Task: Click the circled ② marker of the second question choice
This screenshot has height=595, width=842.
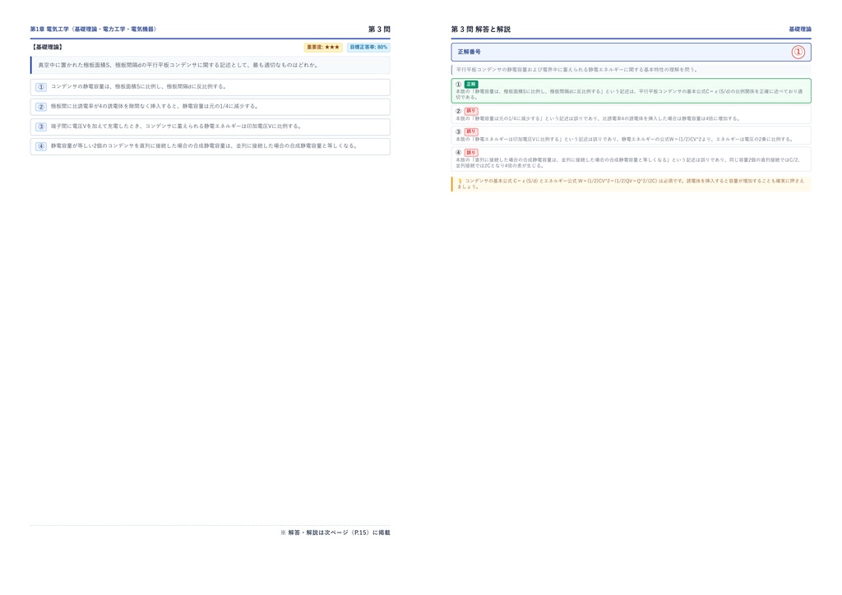Action: point(41,107)
